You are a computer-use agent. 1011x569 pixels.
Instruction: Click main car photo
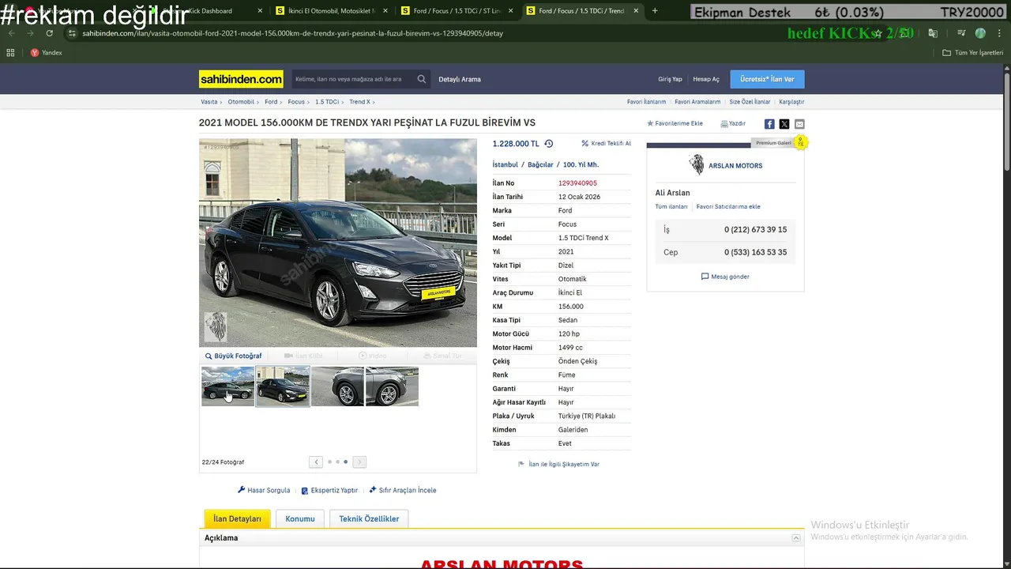click(338, 243)
